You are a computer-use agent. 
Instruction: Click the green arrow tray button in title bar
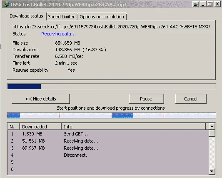coord(196,4)
